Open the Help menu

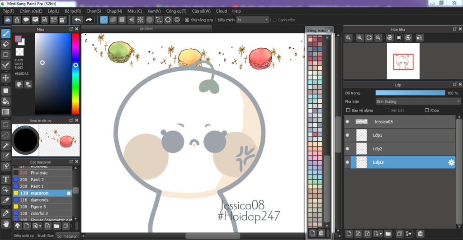tap(236, 11)
